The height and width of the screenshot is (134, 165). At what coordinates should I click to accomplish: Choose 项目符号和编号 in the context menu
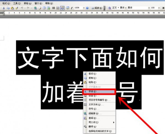pos(99,100)
